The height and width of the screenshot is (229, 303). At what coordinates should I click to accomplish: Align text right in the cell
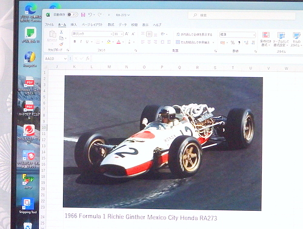pos(156,42)
